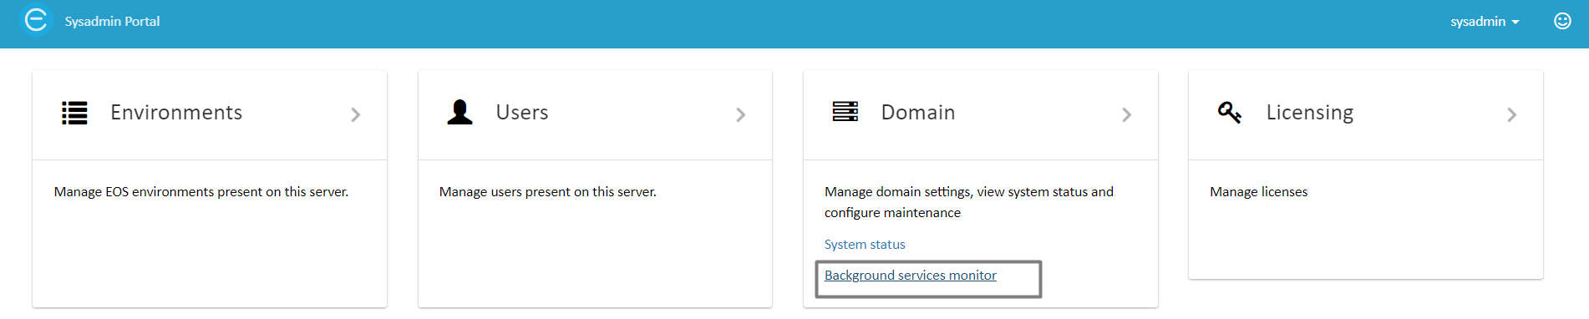Open the System status link
Screen dimensions: 1589x319
[865, 245]
